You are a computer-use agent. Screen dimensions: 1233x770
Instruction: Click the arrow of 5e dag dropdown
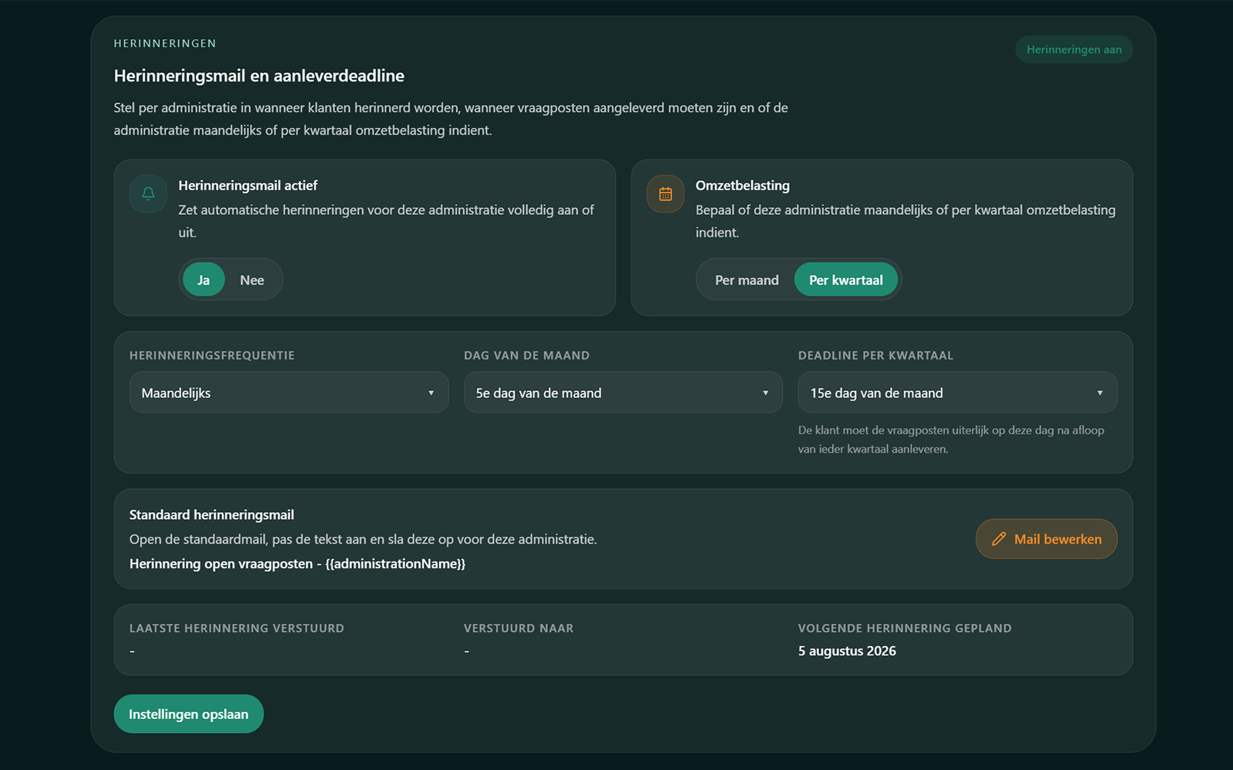765,393
